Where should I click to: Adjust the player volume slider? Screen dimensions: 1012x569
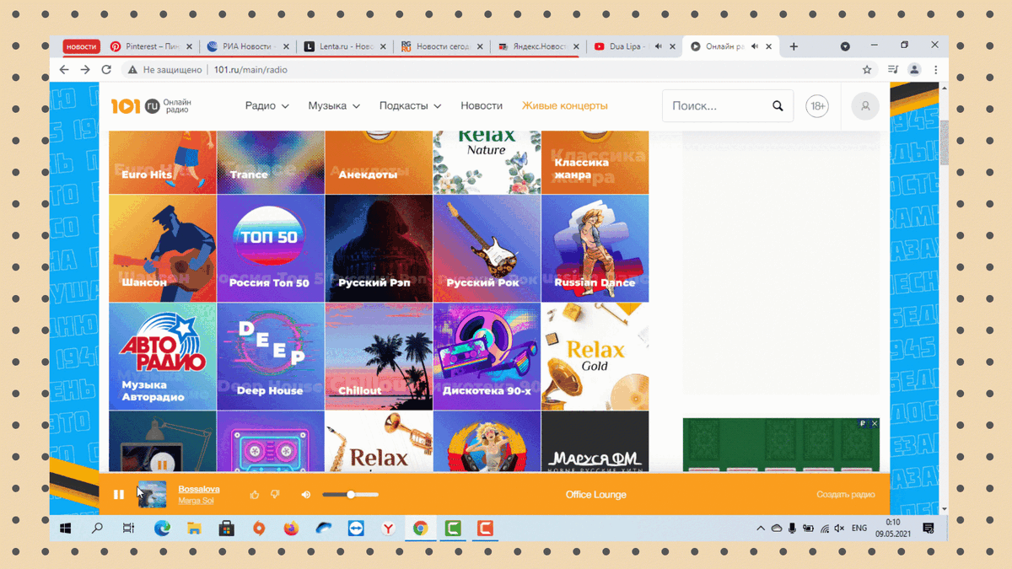pos(351,495)
